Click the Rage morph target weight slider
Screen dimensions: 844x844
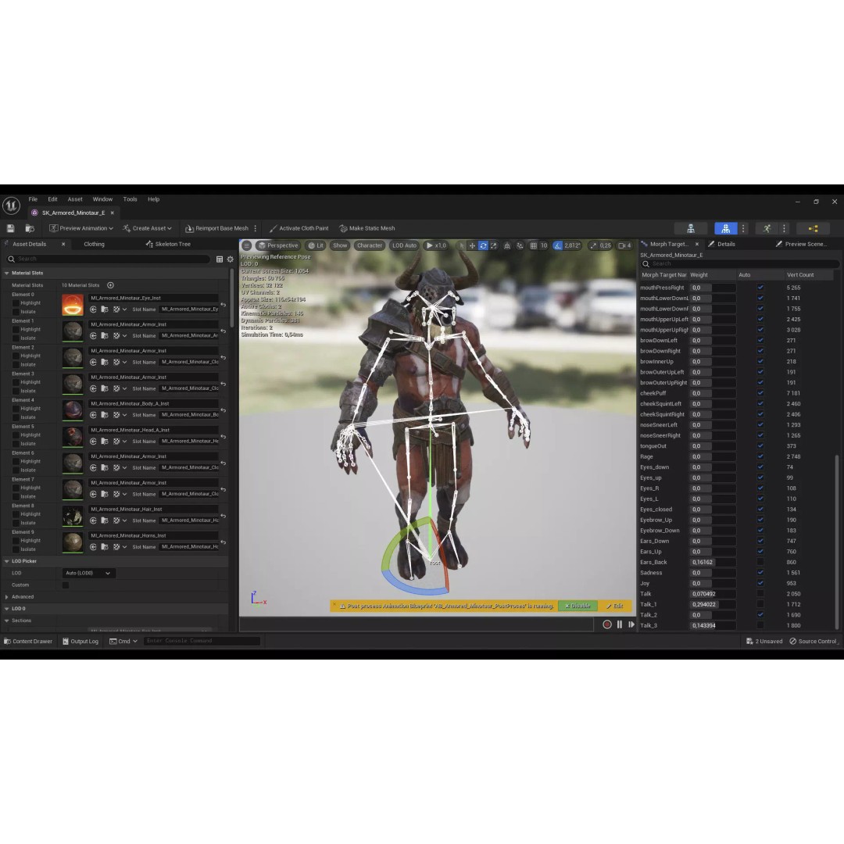713,456
